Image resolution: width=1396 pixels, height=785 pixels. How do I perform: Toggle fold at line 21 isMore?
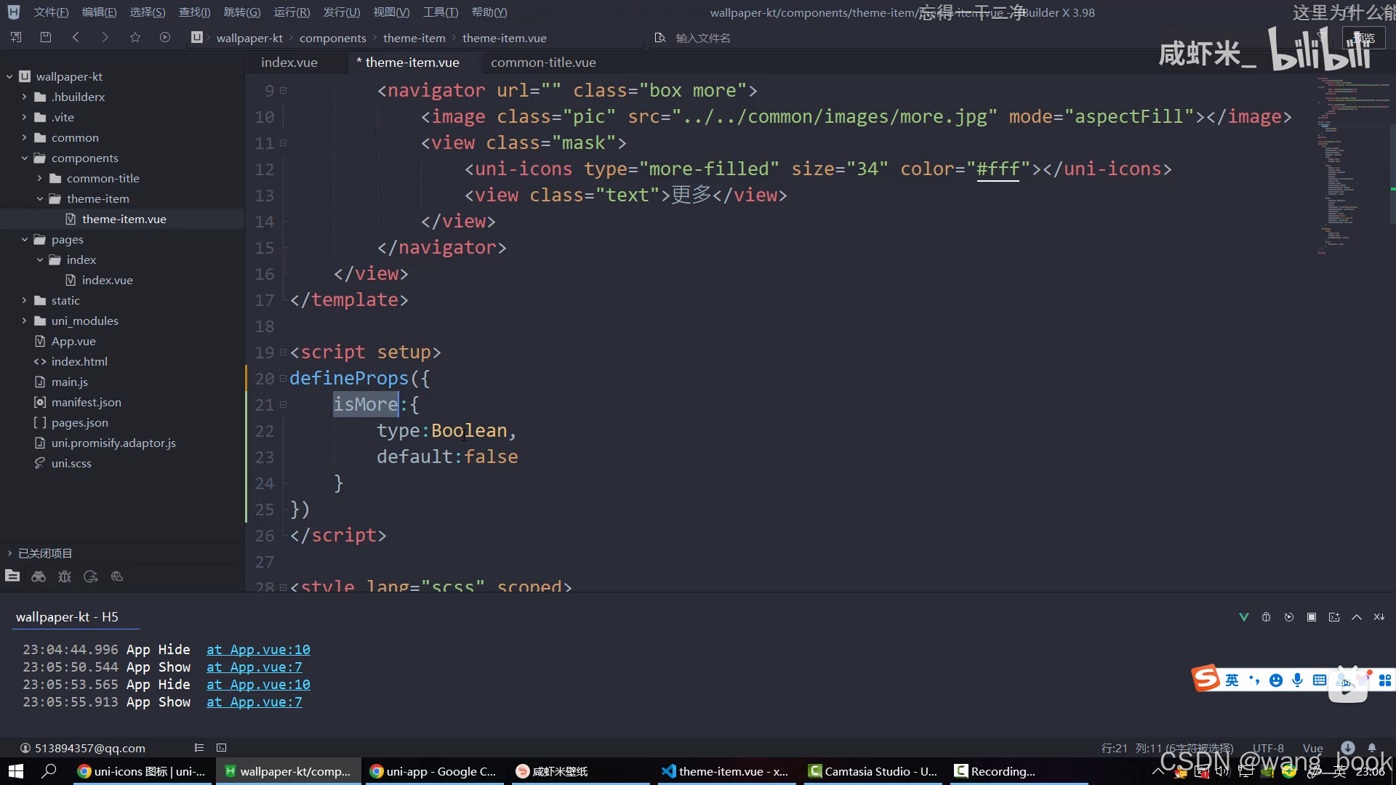point(284,405)
